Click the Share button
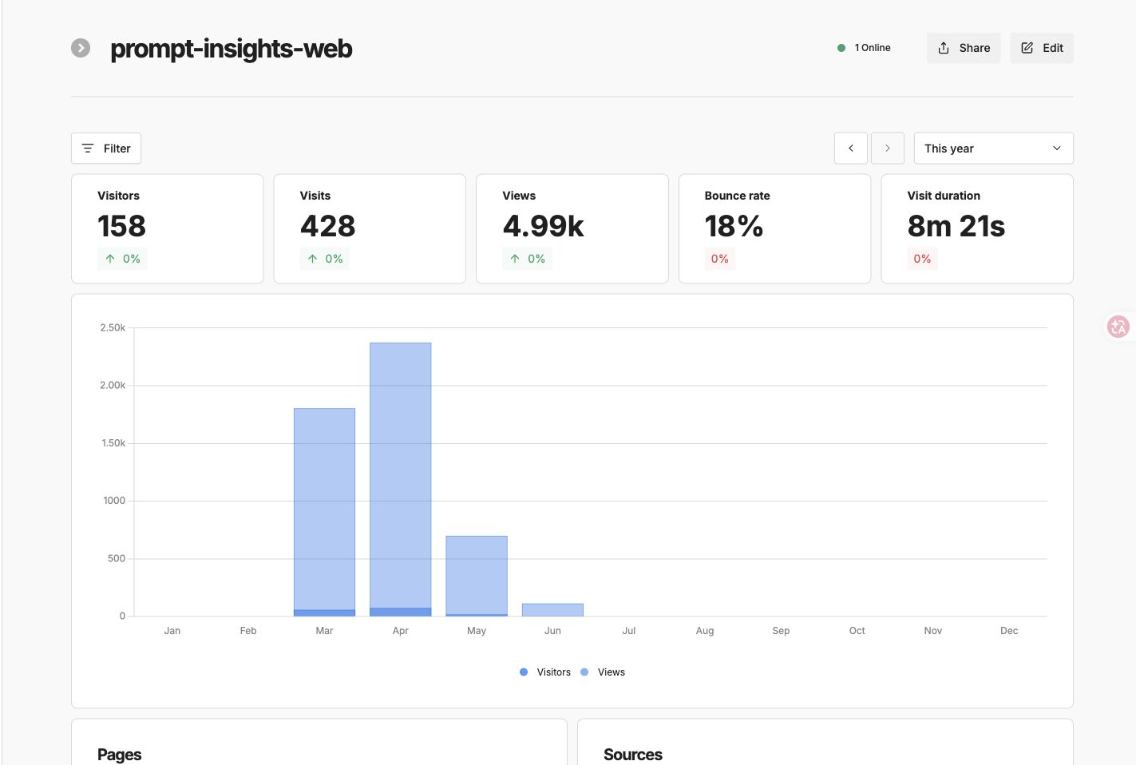Viewport: 1136px width, 765px height. (964, 48)
